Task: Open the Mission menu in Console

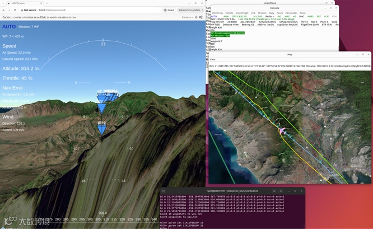Action: pyautogui.click(x=262, y=13)
